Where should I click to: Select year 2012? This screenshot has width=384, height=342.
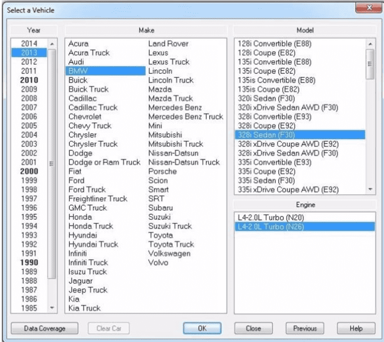29,62
